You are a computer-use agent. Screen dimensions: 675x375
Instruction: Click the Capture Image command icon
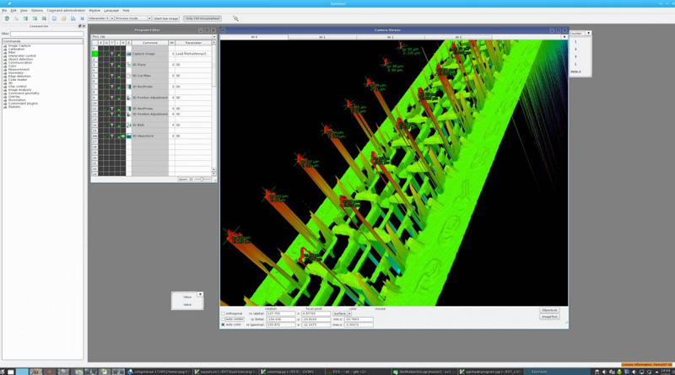(129, 54)
